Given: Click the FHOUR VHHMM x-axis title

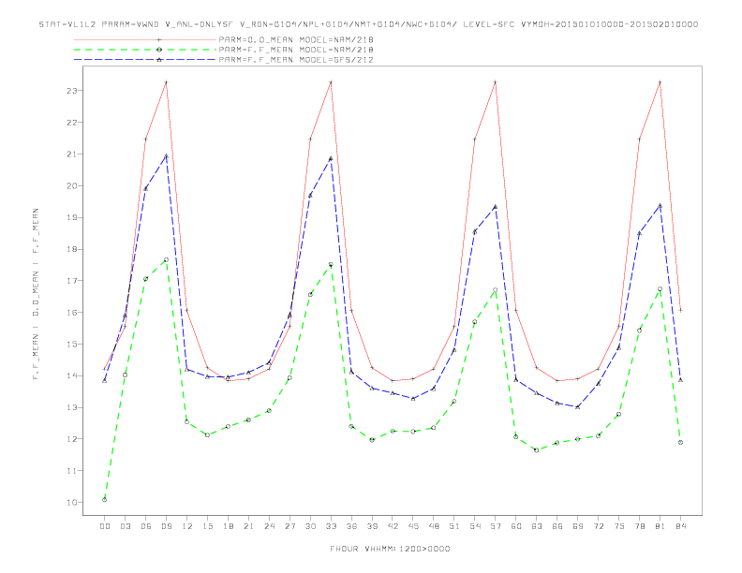Looking at the screenshot, I should (390, 549).
